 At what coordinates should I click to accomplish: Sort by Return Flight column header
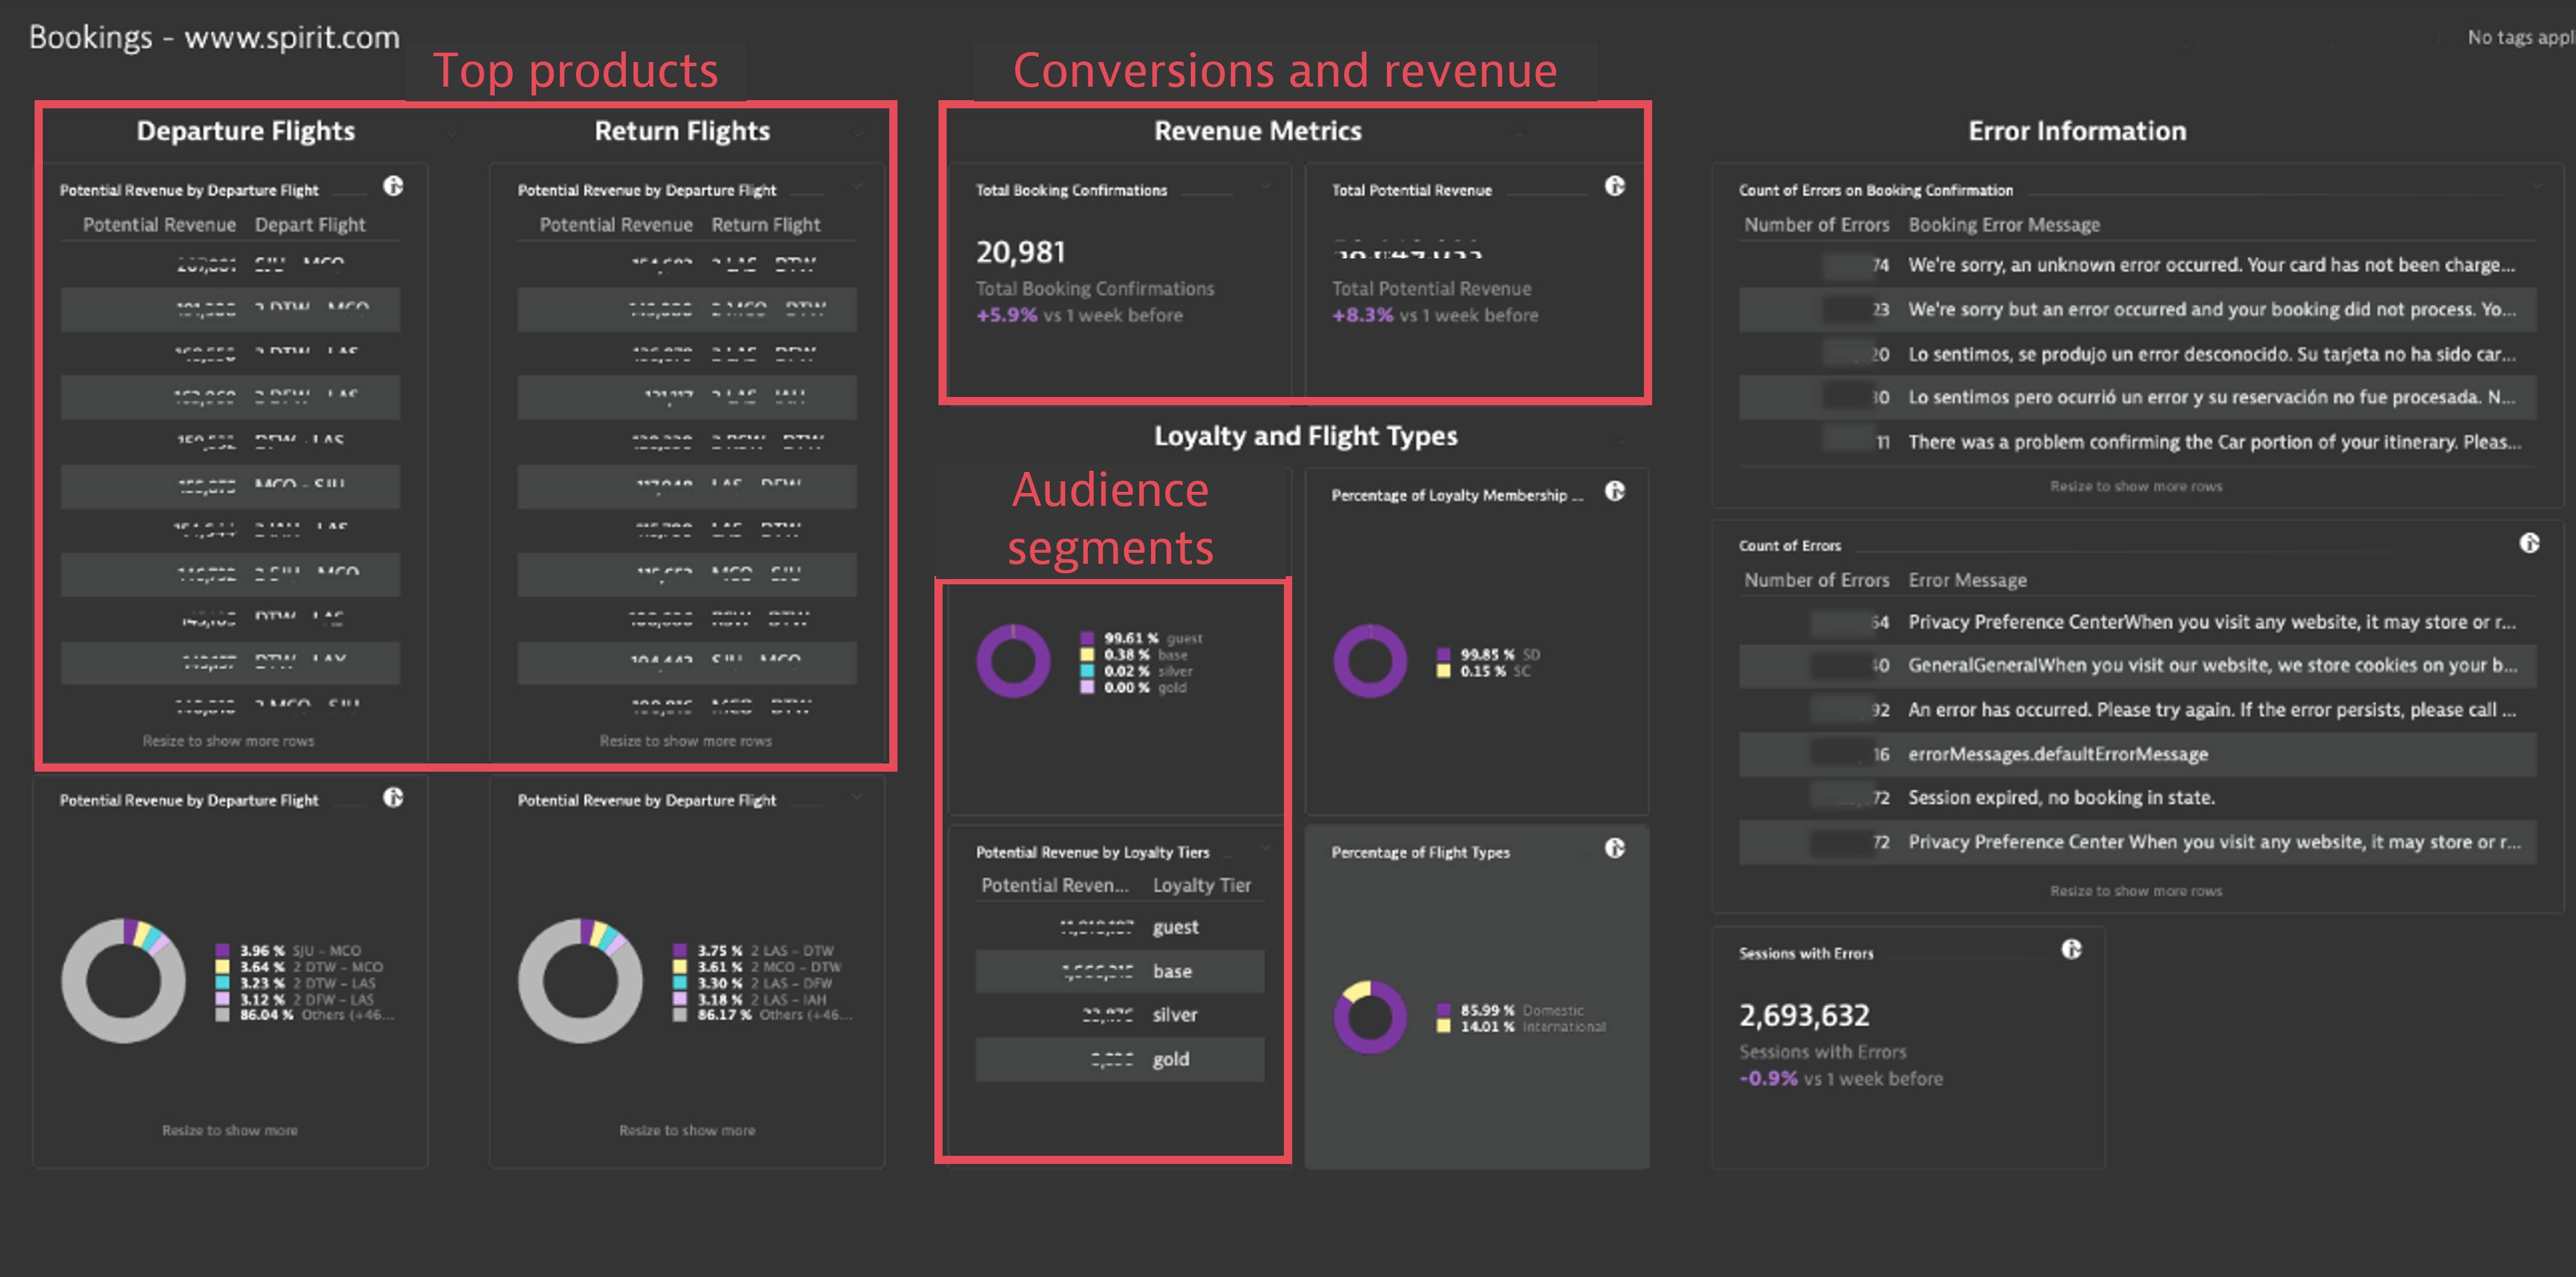tap(766, 225)
